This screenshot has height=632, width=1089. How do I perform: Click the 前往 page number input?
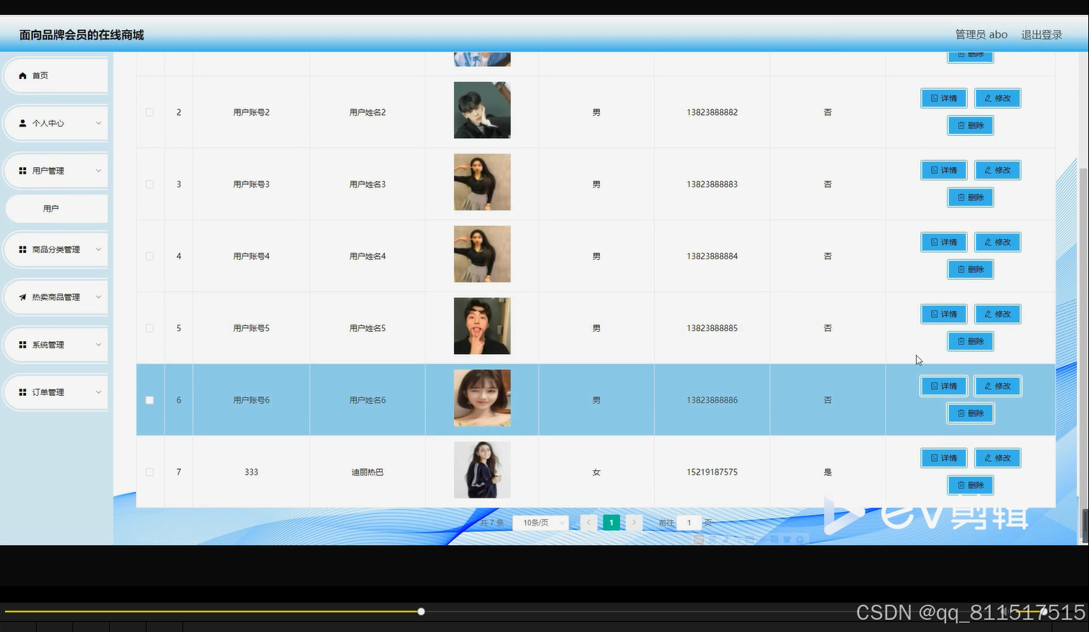click(x=689, y=523)
